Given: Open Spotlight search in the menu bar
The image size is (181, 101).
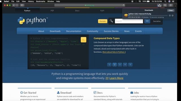Looking at the screenshot, I should click(x=165, y=1).
